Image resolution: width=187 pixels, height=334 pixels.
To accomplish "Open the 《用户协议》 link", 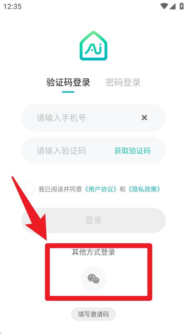I will (x=101, y=189).
